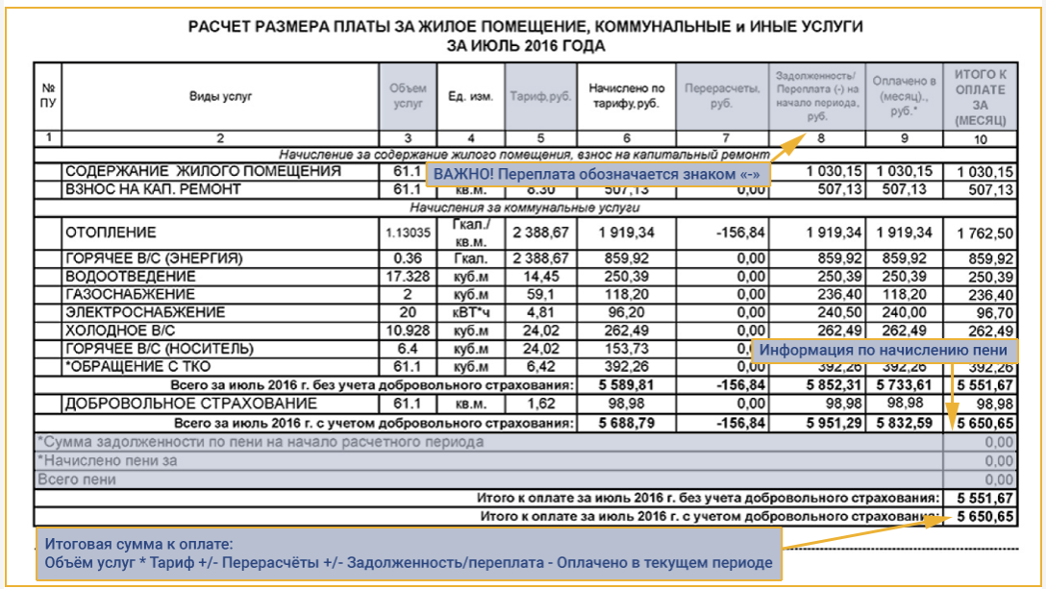Click the total charged "5 688,79"
Viewport: 1046px width, 589px height.
[627, 423]
